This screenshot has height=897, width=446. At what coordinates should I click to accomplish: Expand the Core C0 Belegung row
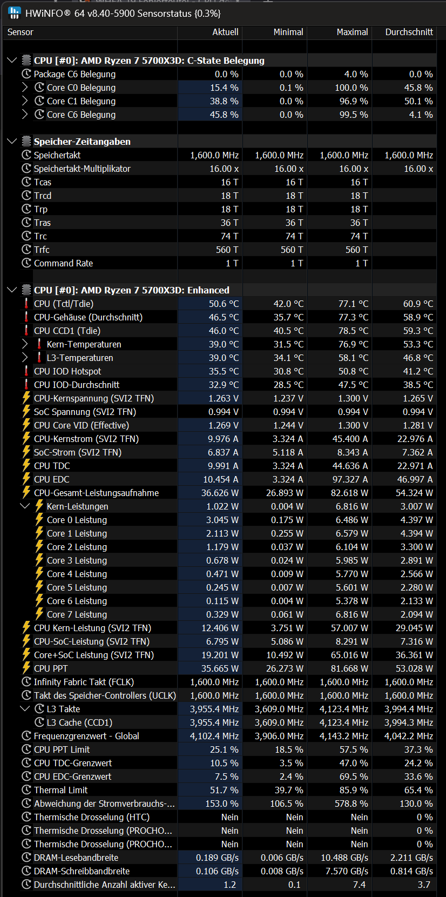(x=25, y=87)
